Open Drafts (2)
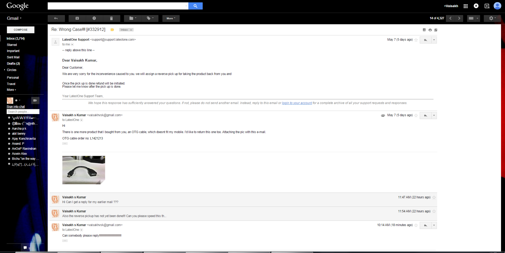505x253 pixels. pyautogui.click(x=14, y=64)
